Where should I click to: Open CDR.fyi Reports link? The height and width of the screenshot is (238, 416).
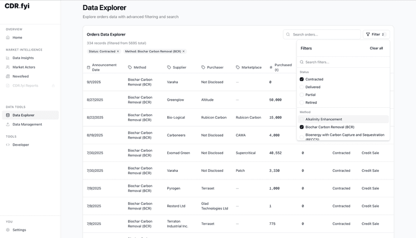tap(26, 86)
